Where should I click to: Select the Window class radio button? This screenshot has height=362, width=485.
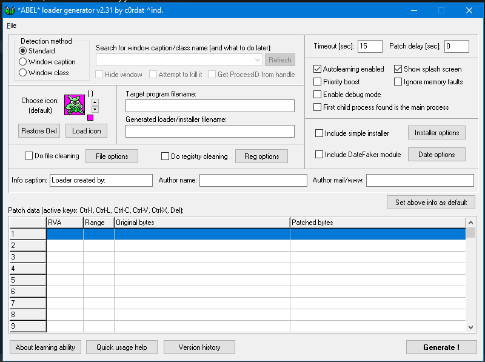pos(23,73)
